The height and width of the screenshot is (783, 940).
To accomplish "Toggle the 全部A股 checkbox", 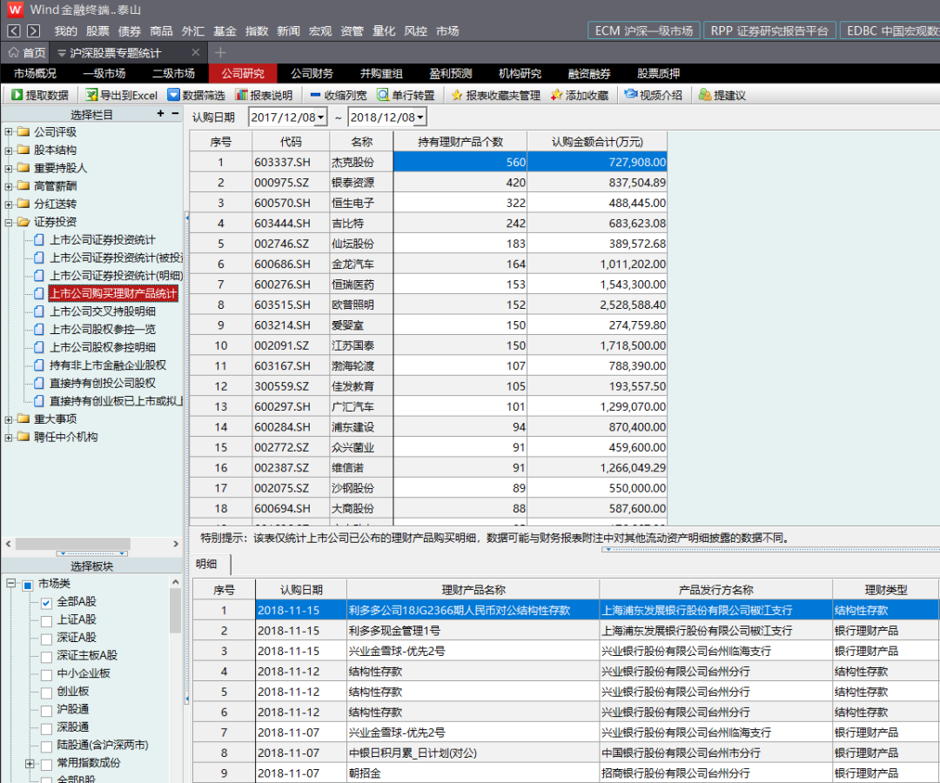I will click(46, 603).
